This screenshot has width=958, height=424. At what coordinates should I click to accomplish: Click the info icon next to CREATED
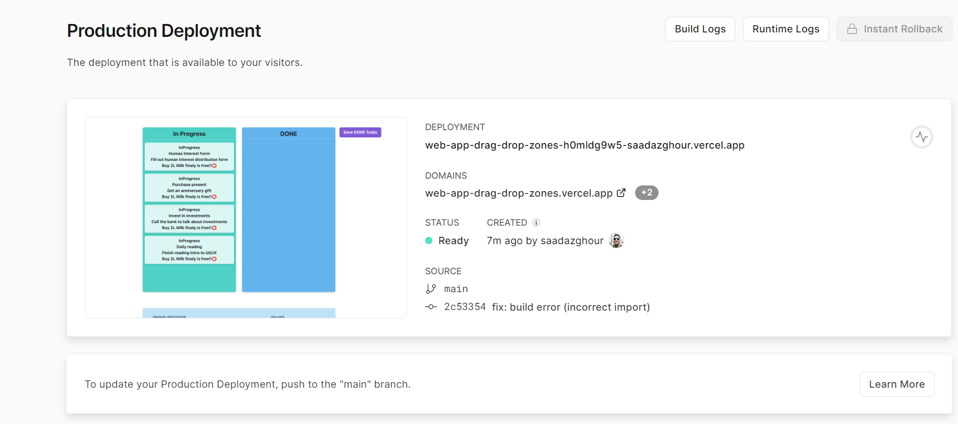tap(536, 222)
